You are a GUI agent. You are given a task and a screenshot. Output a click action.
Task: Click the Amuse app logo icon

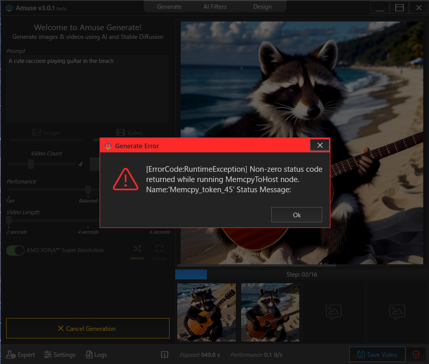(x=9, y=8)
